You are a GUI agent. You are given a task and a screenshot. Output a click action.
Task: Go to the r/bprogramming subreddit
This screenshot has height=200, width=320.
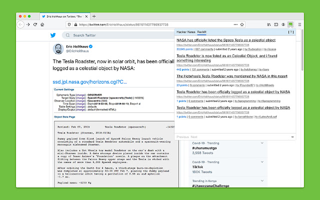[x=269, y=101]
